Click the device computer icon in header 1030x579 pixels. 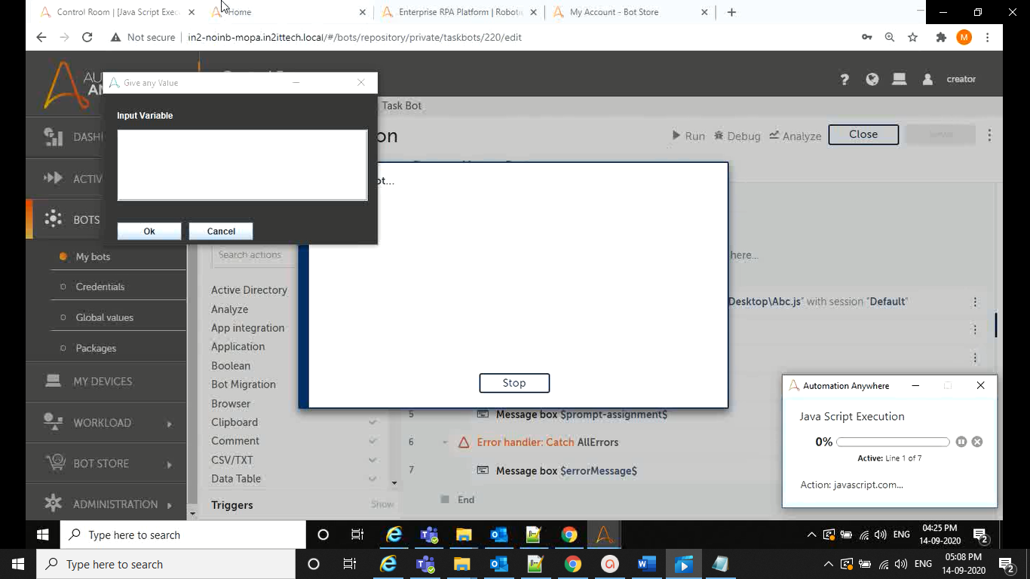coord(899,79)
